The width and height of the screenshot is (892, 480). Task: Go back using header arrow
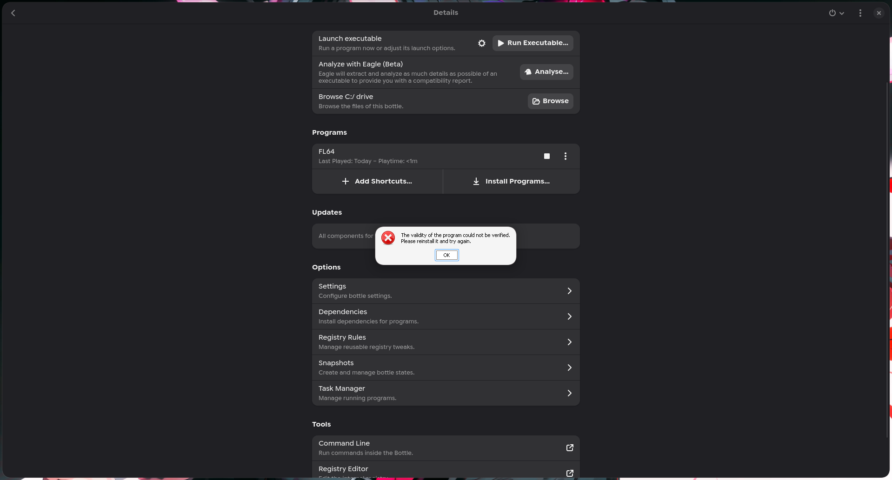[13, 13]
